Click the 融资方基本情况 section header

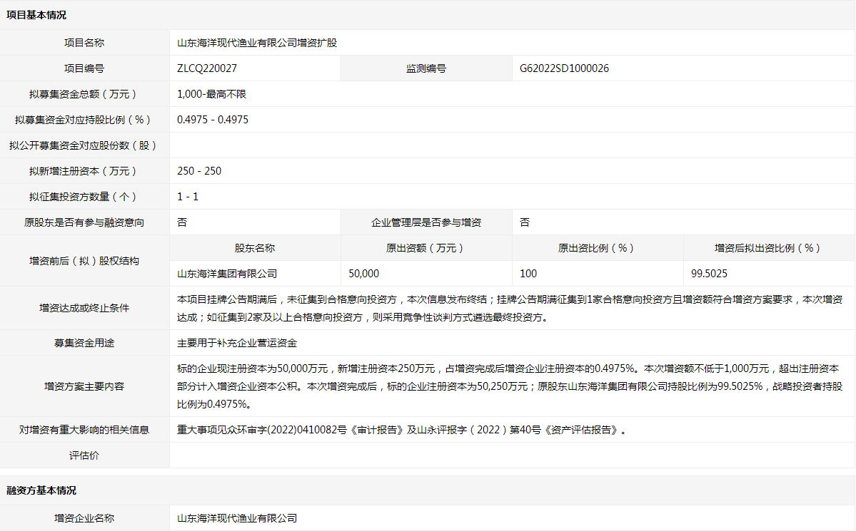(x=41, y=490)
